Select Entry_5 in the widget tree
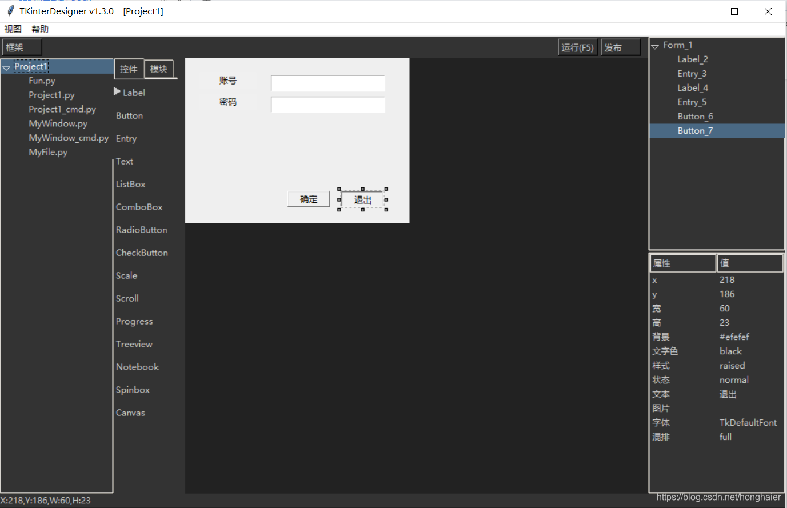 tap(692, 102)
